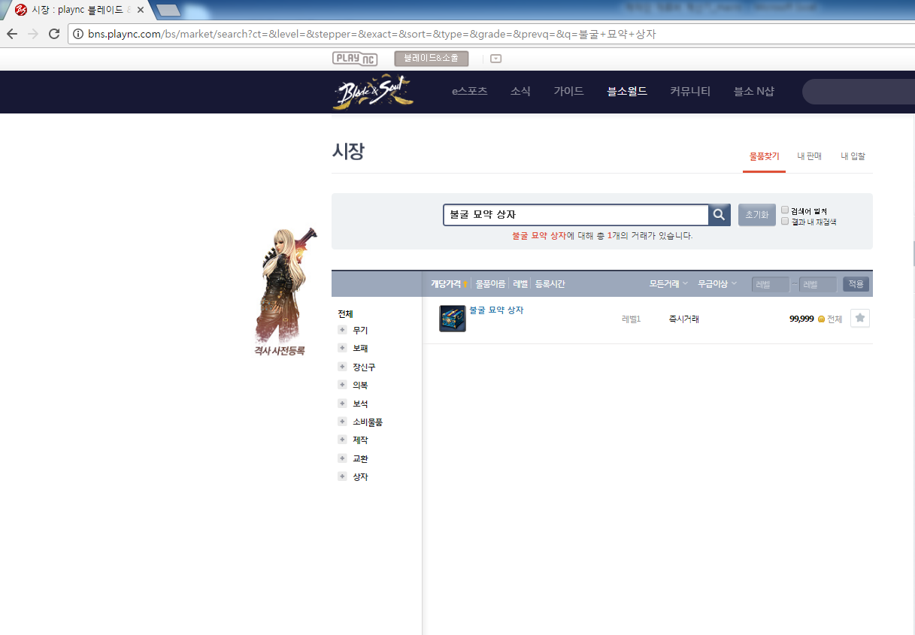Click the browser back arrow
This screenshot has height=635, width=915.
coord(12,34)
